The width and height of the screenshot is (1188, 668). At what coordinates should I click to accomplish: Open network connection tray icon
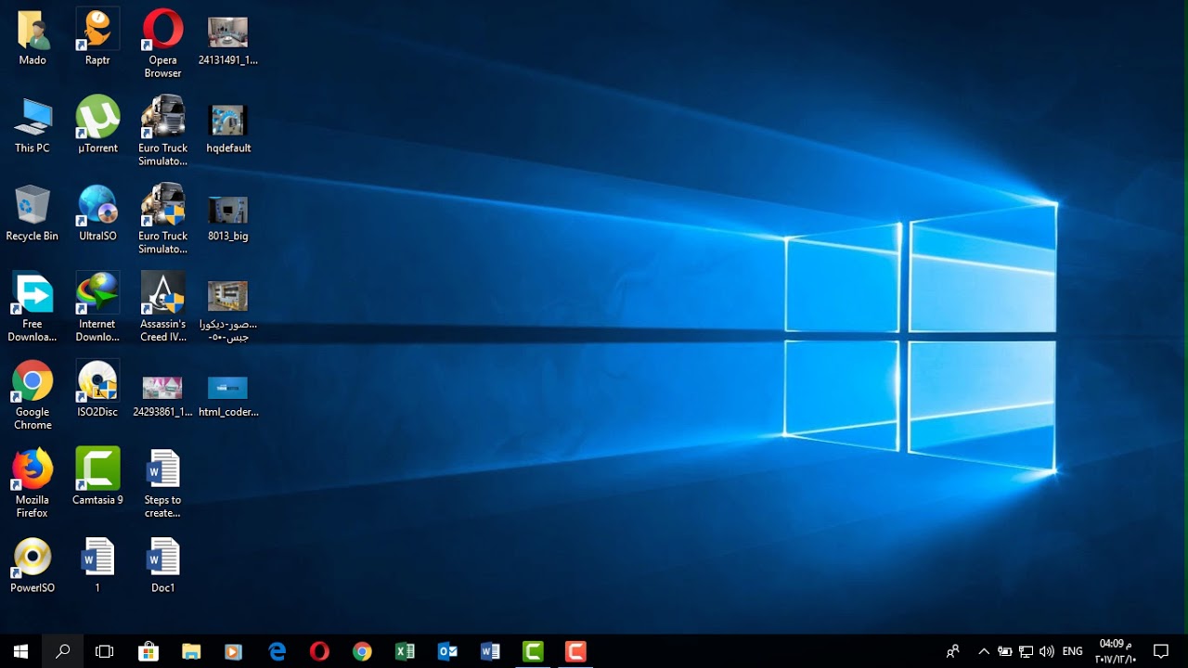pos(1026,651)
